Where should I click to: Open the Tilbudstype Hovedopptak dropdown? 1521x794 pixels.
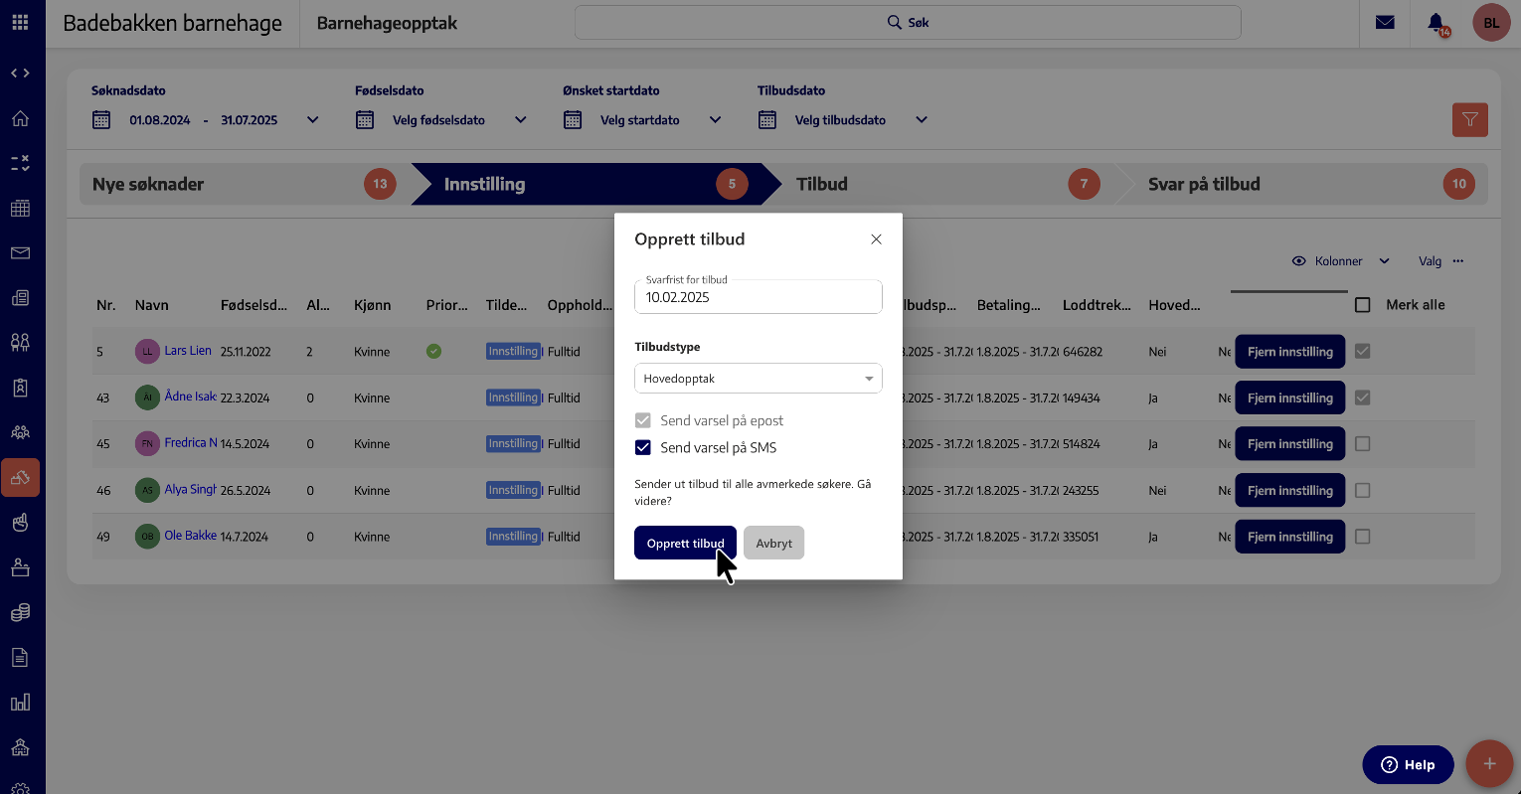click(x=758, y=379)
